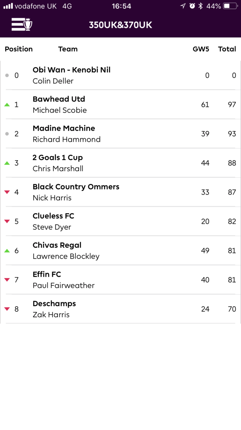Tap Deschamps total score of 70
241x430 pixels.
click(x=232, y=309)
